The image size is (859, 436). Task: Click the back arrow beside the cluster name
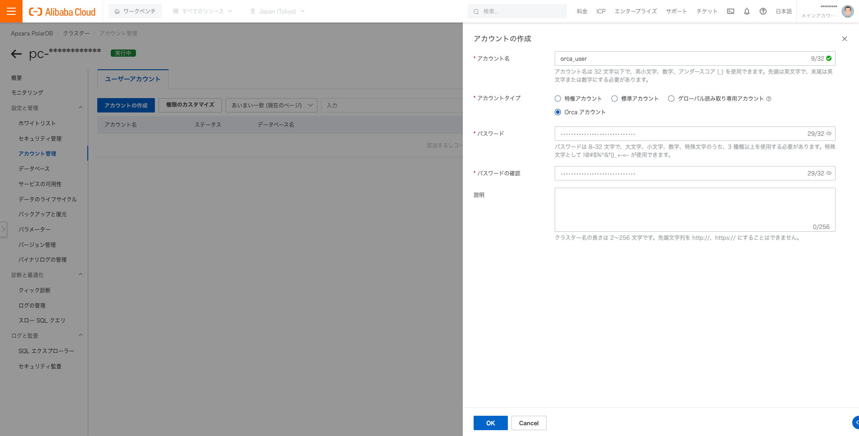(16, 54)
